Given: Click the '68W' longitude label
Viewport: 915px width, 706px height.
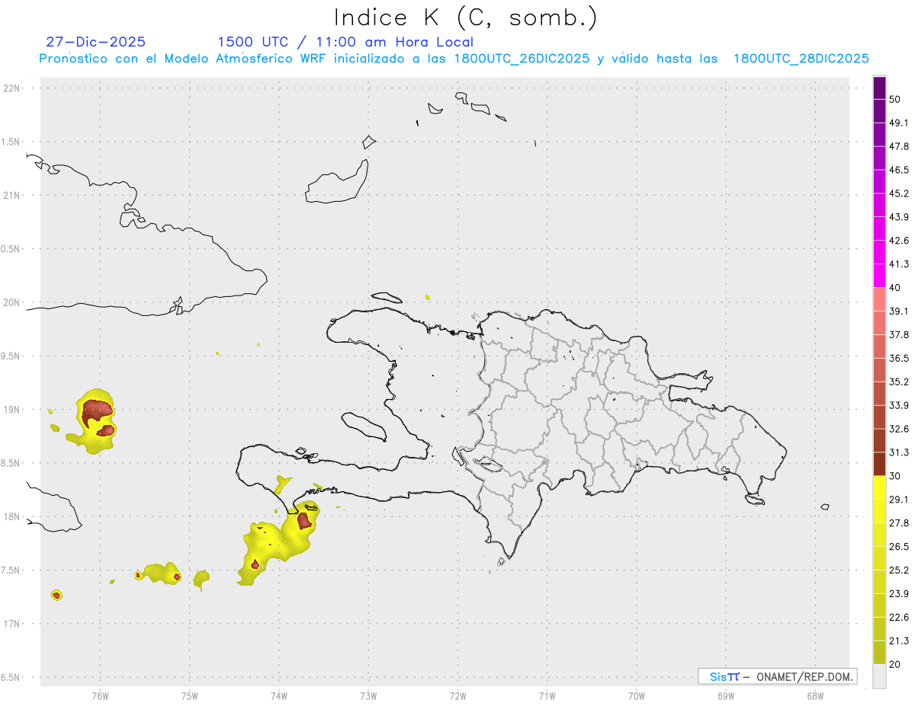Looking at the screenshot, I should (x=815, y=695).
